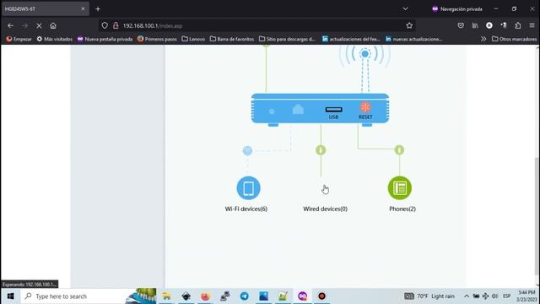Open Firefox application menu
Viewport: 540px width, 304px height.
tap(532, 25)
